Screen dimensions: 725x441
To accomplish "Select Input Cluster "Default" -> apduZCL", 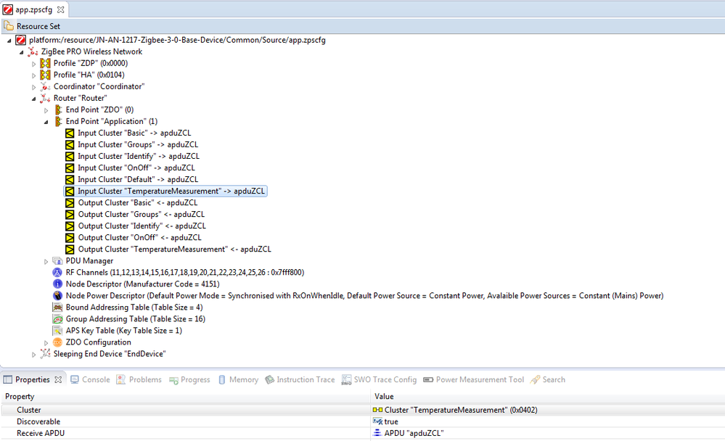I will click(x=138, y=179).
